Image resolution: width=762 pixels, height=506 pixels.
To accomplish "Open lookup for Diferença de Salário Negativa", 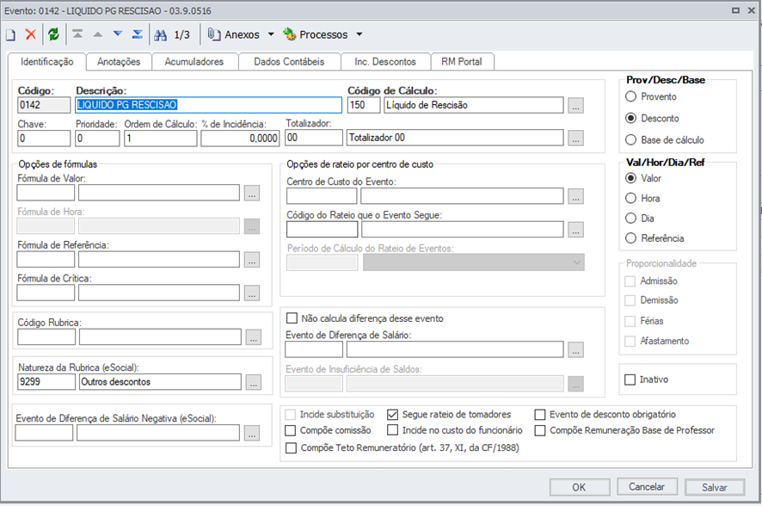I will [252, 433].
